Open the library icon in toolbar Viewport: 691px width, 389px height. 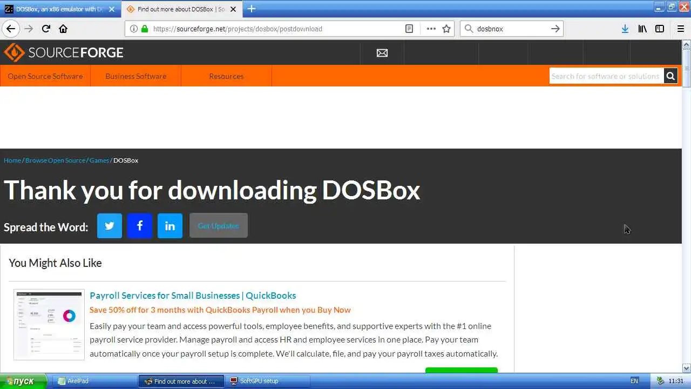(x=642, y=29)
